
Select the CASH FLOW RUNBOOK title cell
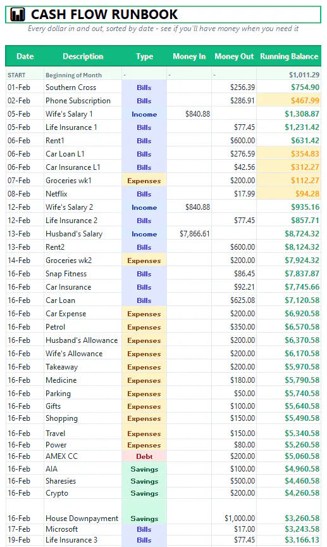click(x=163, y=15)
